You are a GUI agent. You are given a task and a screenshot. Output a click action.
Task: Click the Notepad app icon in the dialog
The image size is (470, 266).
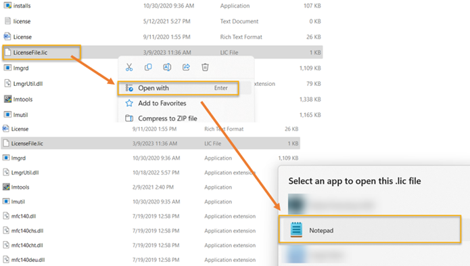click(x=296, y=229)
